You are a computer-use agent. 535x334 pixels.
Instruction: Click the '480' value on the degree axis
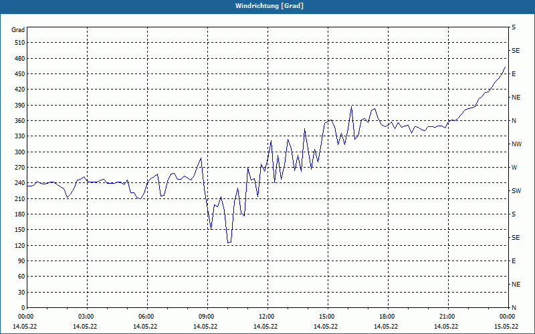point(20,58)
